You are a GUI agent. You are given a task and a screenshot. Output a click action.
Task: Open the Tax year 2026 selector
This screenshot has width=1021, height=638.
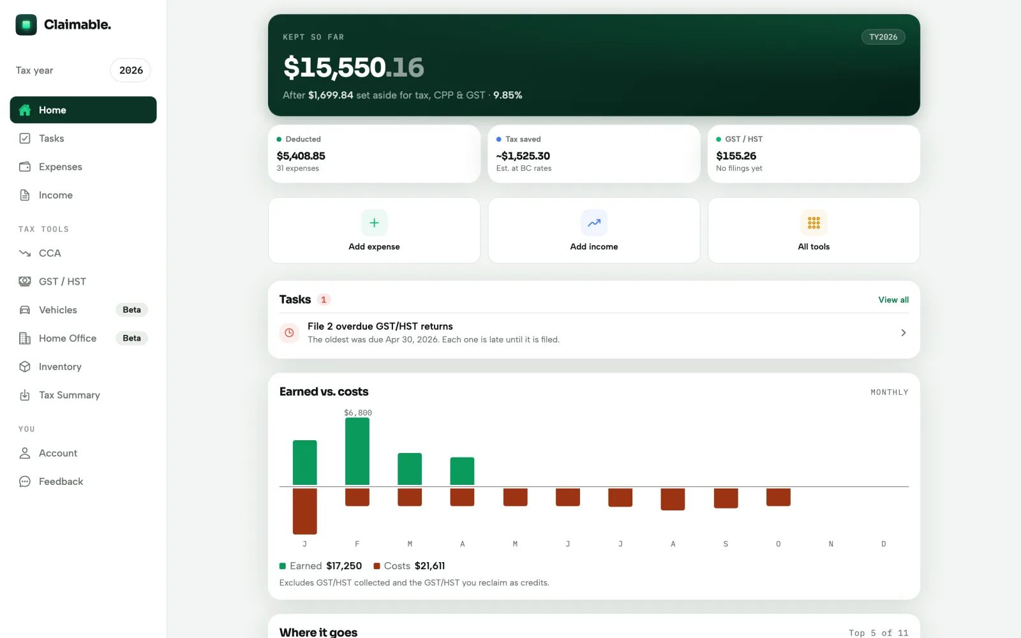click(x=131, y=70)
